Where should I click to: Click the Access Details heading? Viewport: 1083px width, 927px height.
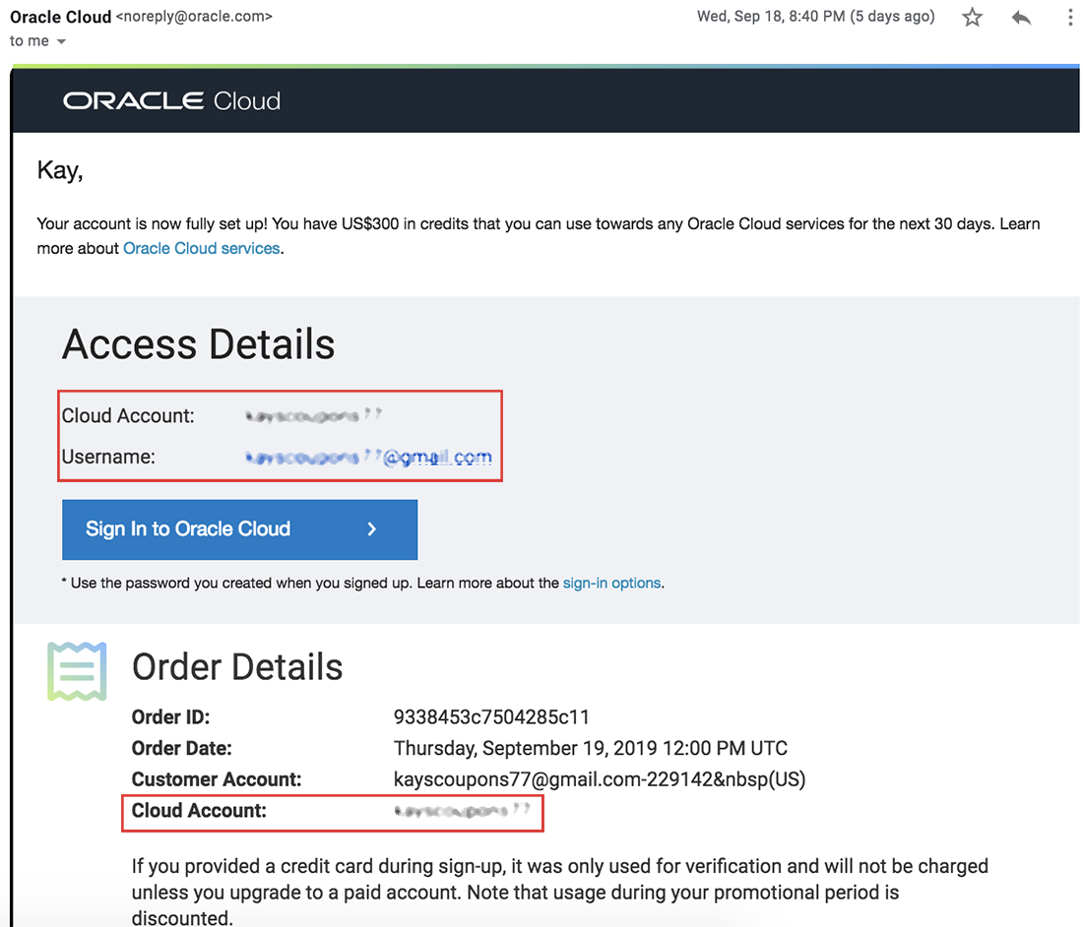pos(198,344)
